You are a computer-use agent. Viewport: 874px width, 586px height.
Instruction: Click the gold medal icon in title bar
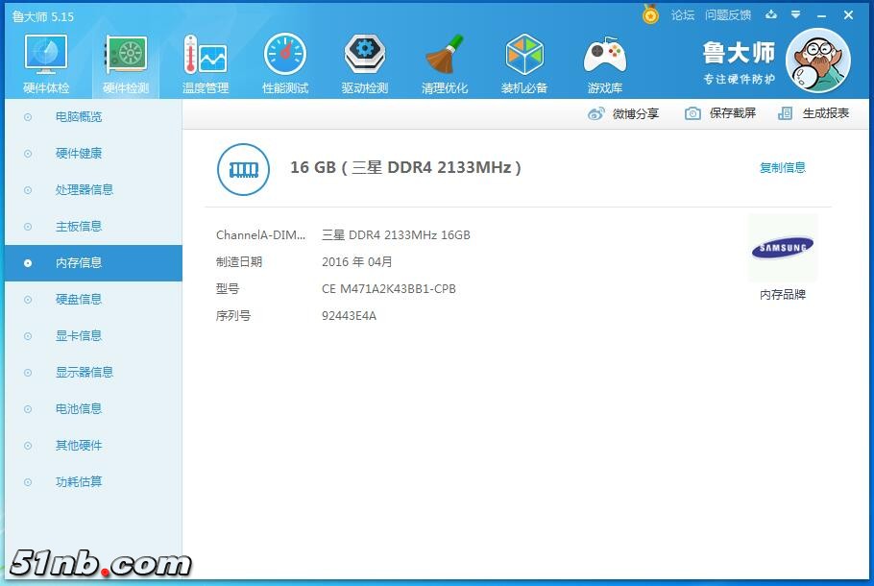(650, 14)
